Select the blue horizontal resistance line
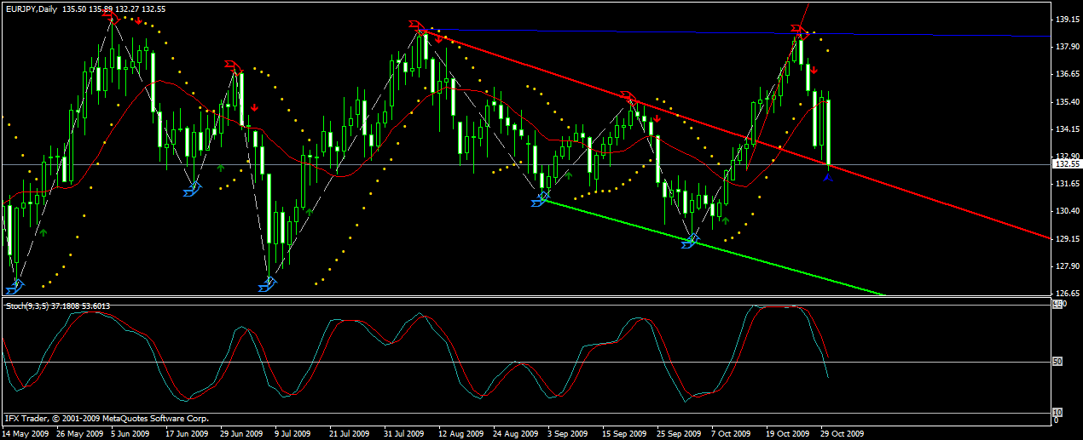Screen dimensions: 1083x440 [x=938, y=35]
